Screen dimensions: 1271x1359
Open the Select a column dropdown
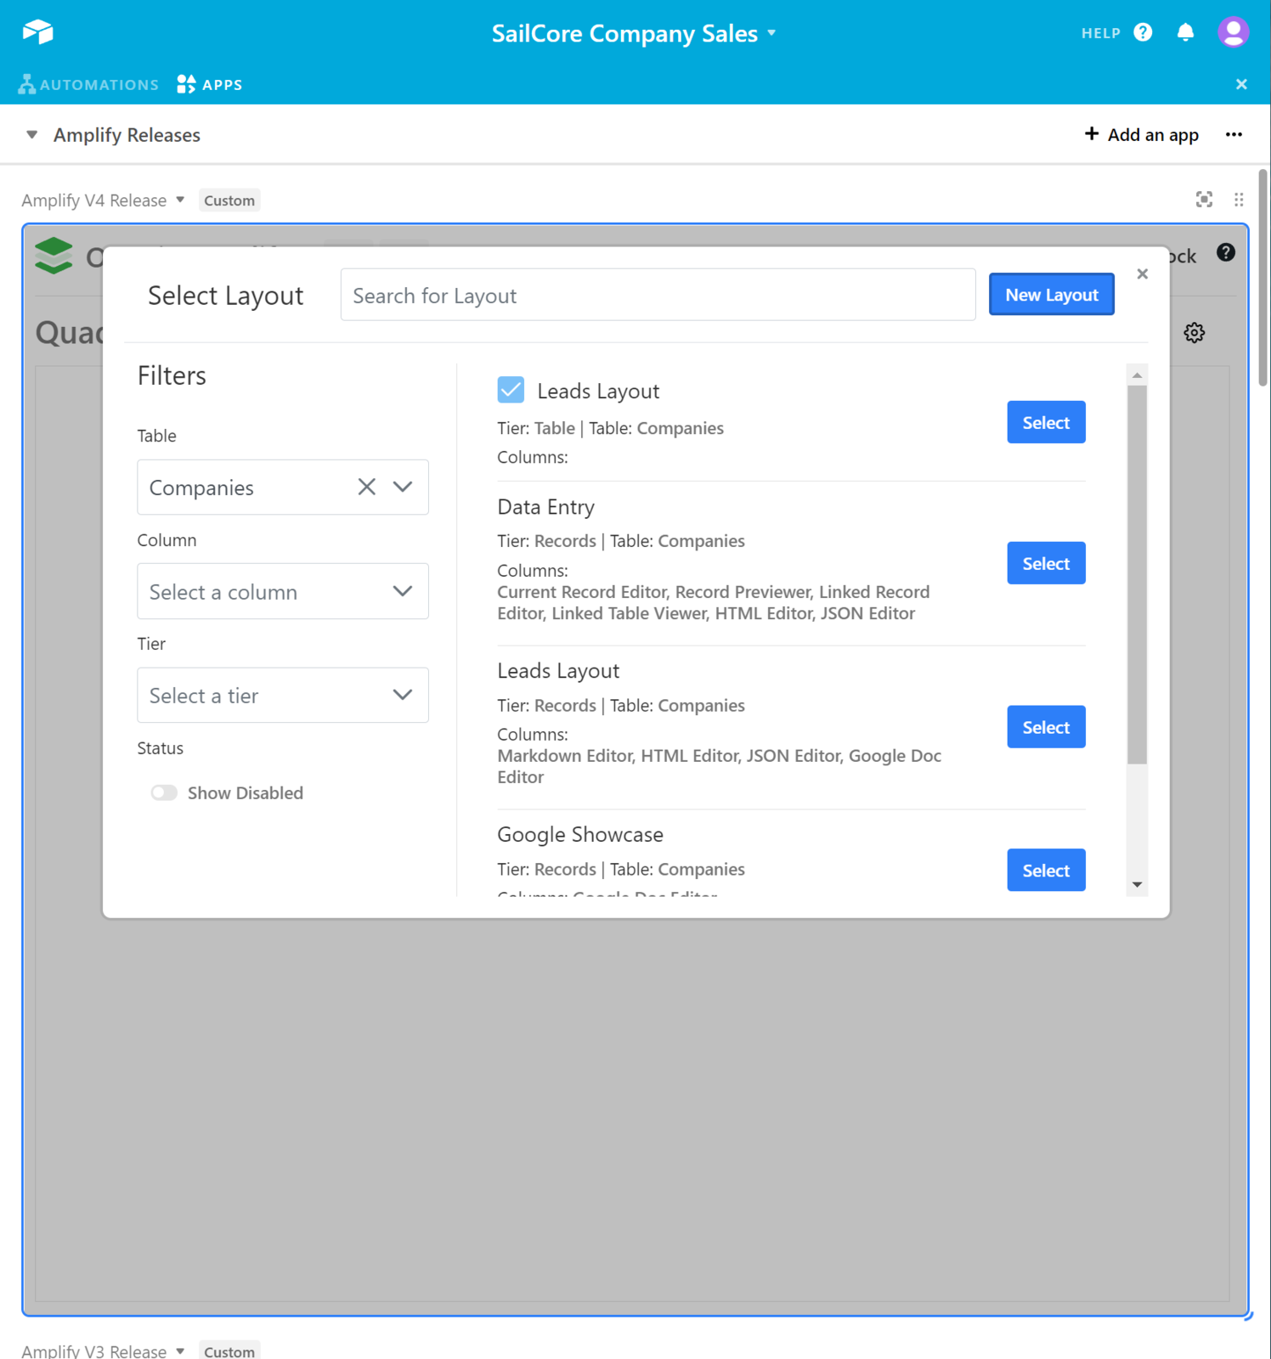[x=282, y=591]
